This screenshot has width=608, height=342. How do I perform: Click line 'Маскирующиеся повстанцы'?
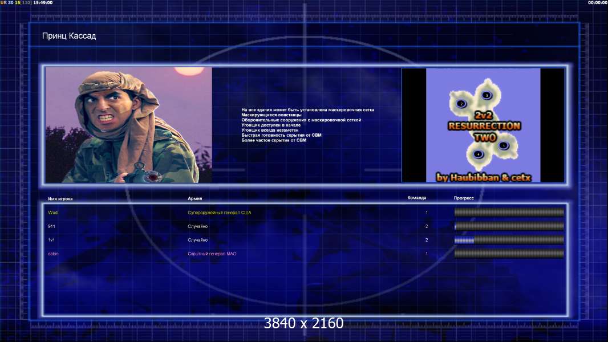[x=271, y=115]
